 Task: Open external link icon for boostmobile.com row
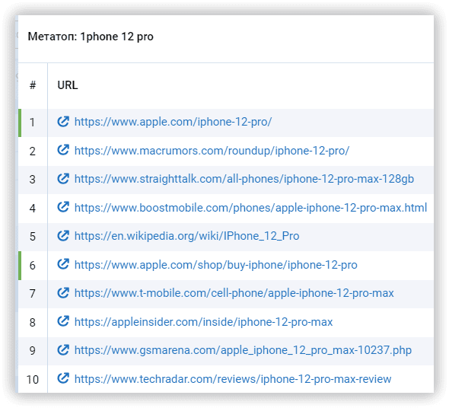click(x=63, y=207)
